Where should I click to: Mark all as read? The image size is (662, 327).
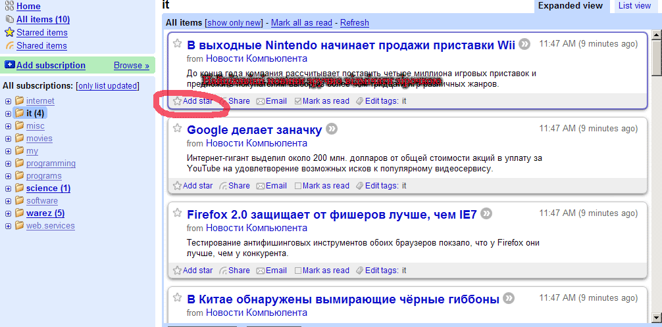tap(301, 23)
